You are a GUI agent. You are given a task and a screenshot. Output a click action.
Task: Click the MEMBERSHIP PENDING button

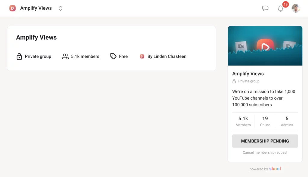(x=265, y=141)
